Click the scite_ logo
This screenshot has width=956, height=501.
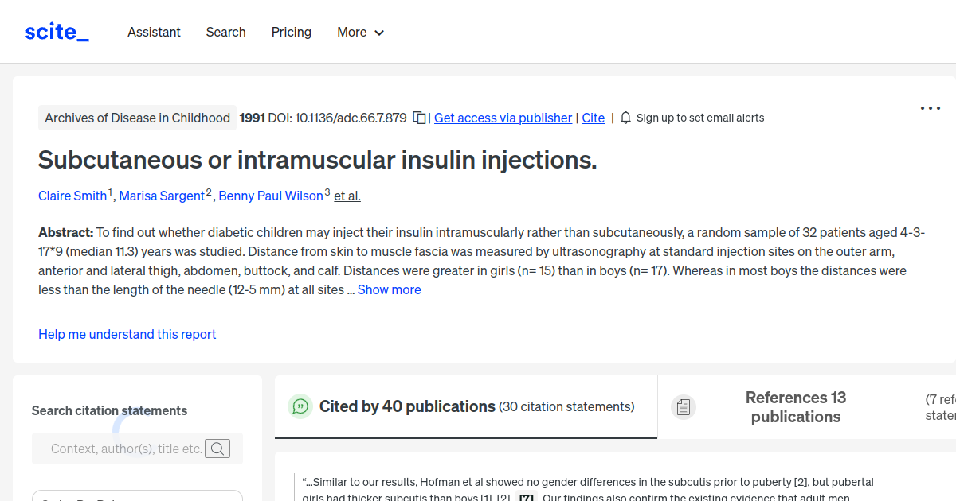56,31
